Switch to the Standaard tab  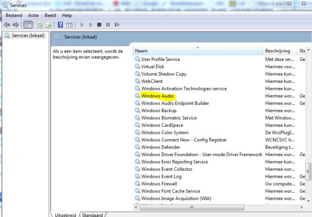[92, 215]
